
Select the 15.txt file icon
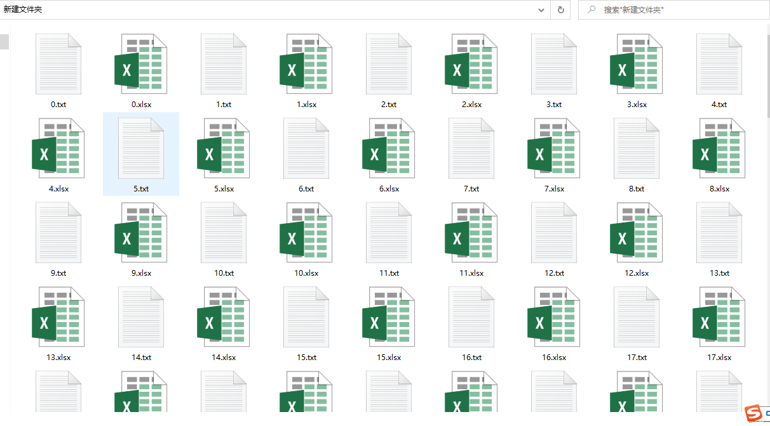pos(306,316)
